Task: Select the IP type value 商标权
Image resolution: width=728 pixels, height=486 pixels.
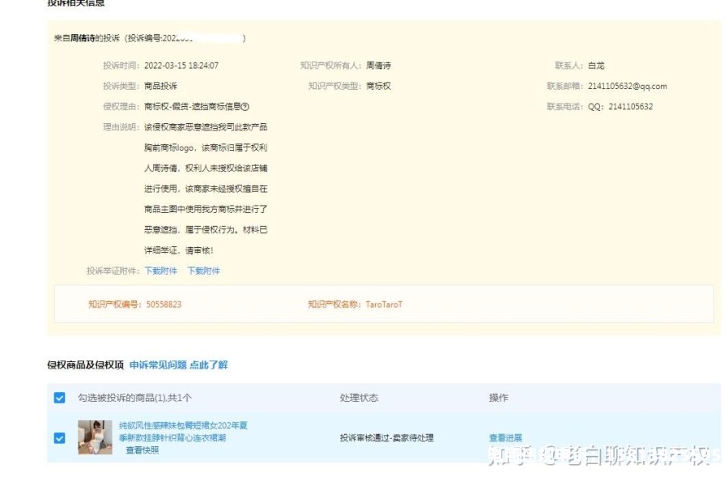Action: (378, 86)
